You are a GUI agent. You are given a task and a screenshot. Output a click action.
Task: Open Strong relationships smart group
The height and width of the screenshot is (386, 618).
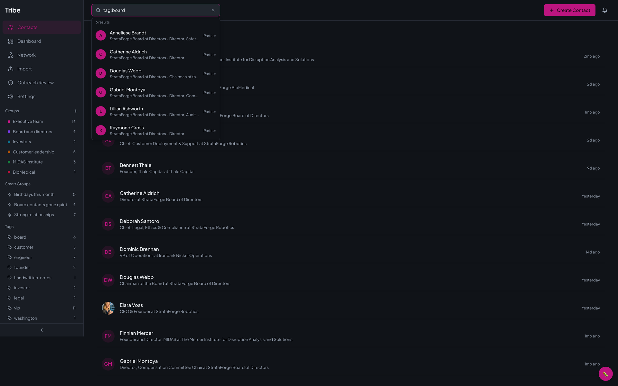(42, 215)
